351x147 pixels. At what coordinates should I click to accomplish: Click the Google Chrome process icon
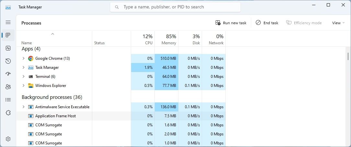[31, 58]
